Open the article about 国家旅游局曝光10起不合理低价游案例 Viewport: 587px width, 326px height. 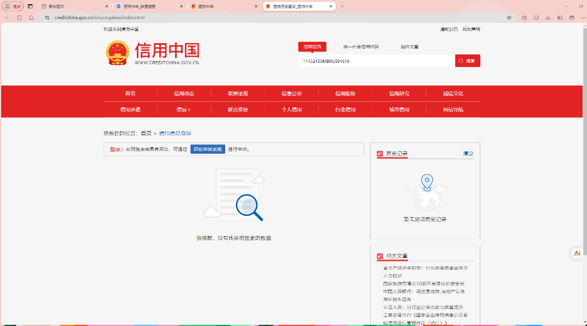click(423, 284)
